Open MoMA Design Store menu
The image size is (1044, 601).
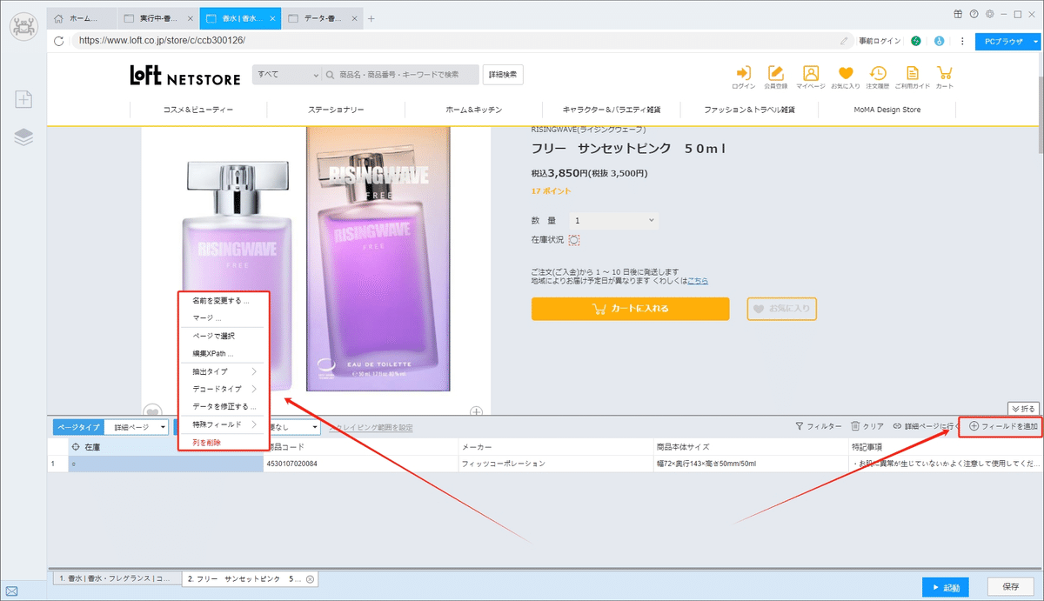point(887,110)
